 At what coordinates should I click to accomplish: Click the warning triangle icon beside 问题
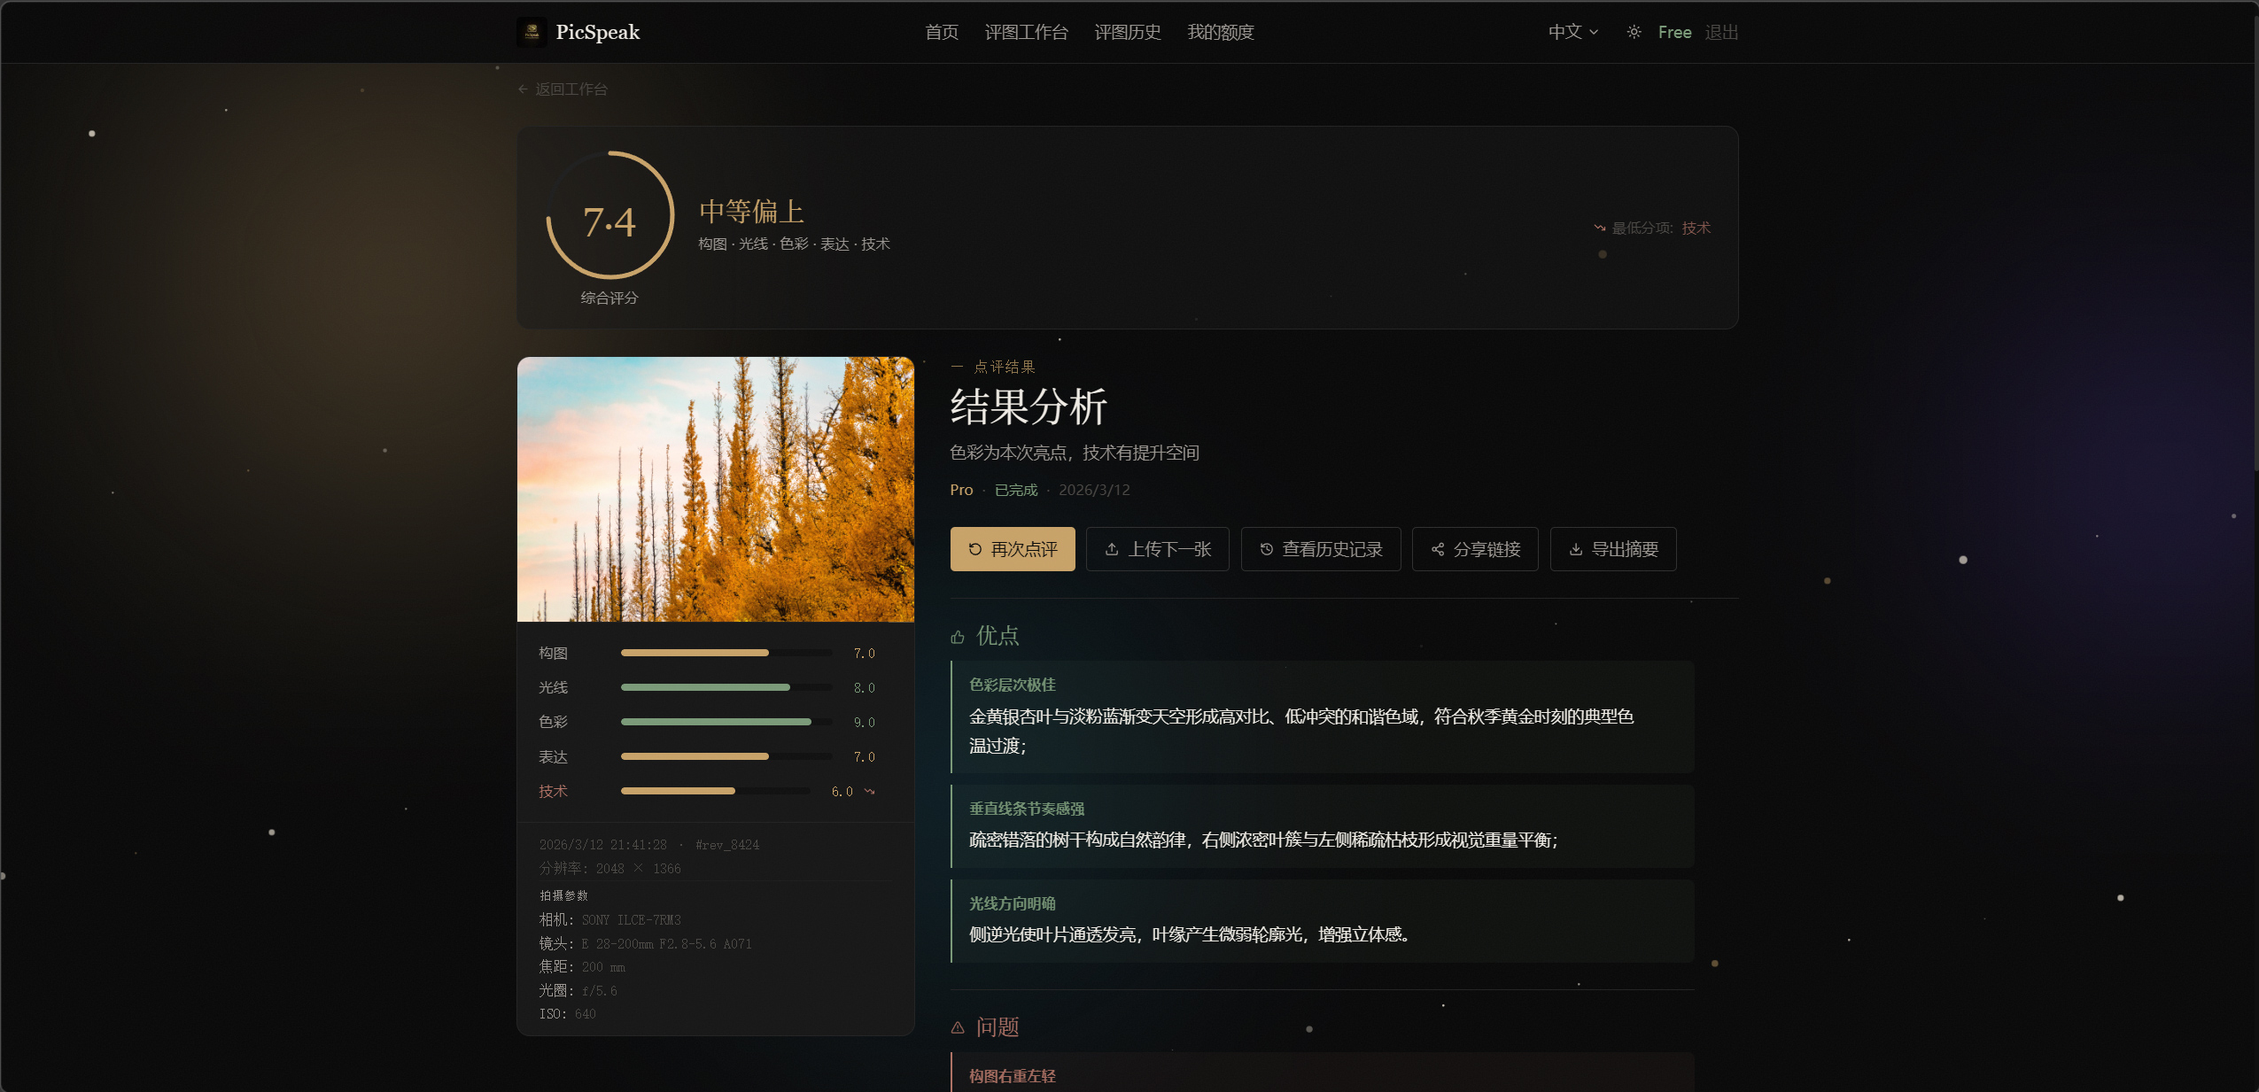(x=958, y=1027)
